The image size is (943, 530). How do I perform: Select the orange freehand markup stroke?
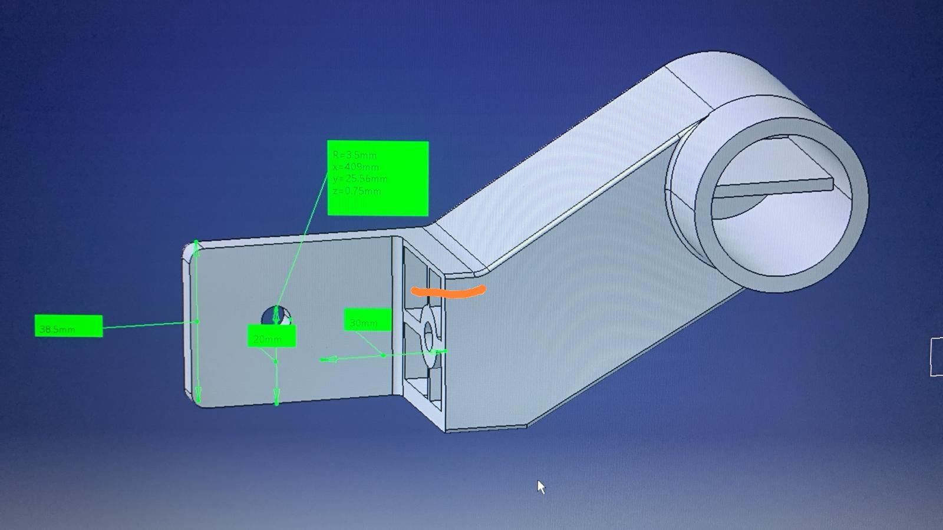pyautogui.click(x=448, y=290)
